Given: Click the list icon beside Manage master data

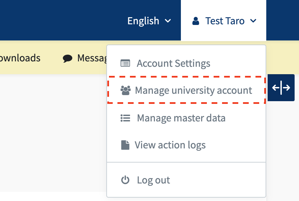Looking at the screenshot, I should [x=125, y=118].
